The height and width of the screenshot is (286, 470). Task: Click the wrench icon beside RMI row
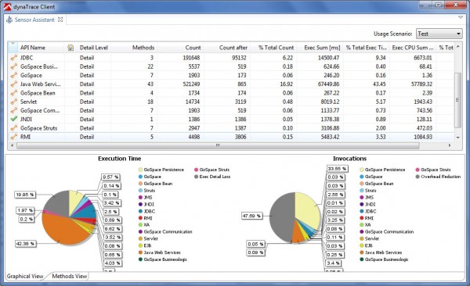pos(13,137)
